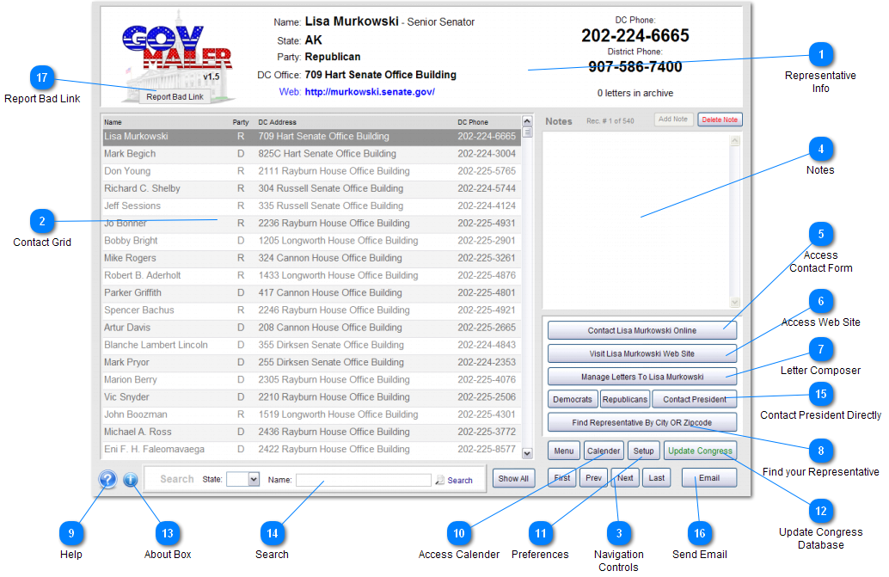Select the Eni F. H. Faleomavaega row
This screenshot has width=889, height=577.
[x=311, y=450]
